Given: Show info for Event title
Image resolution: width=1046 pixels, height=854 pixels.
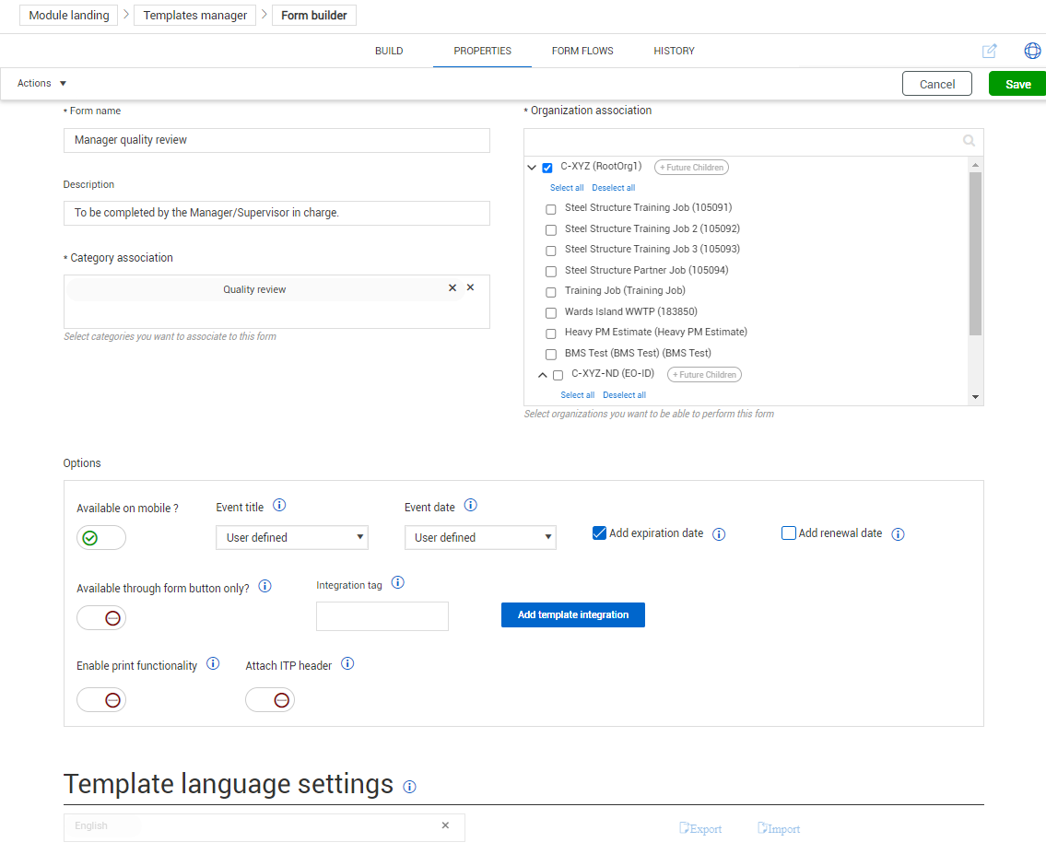Looking at the screenshot, I should 279,506.
